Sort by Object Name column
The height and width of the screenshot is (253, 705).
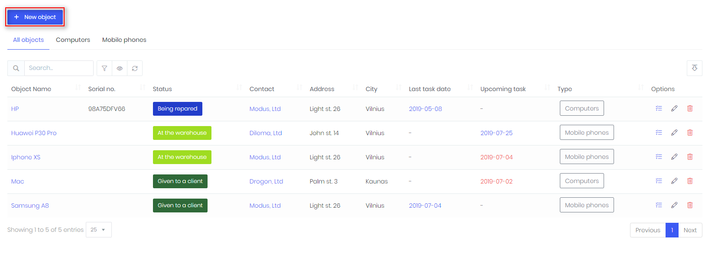pos(46,89)
